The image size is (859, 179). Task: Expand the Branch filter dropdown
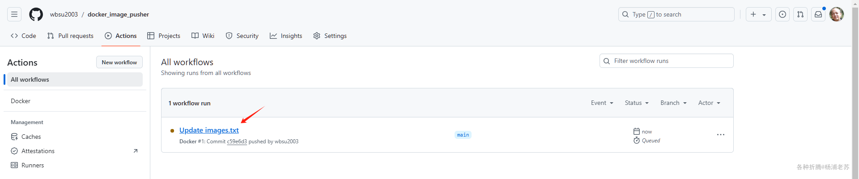(673, 103)
